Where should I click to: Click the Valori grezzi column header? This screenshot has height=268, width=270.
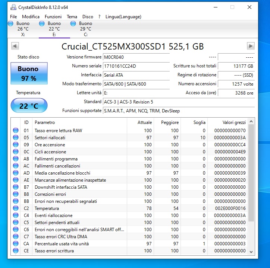click(227, 122)
